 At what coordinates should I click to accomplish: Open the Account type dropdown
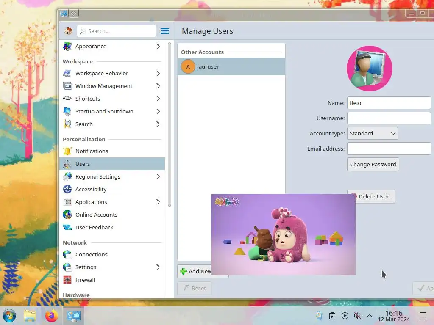click(x=372, y=133)
